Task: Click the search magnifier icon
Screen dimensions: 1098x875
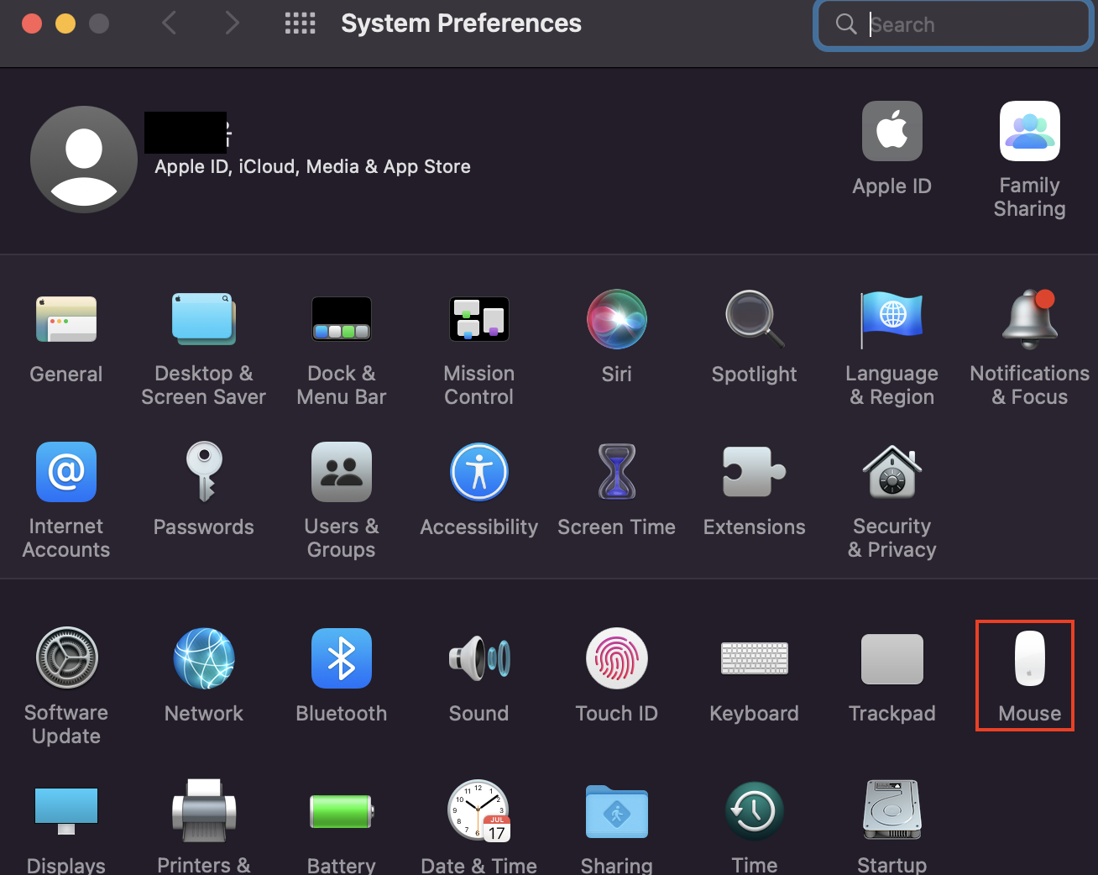Action: tap(846, 24)
